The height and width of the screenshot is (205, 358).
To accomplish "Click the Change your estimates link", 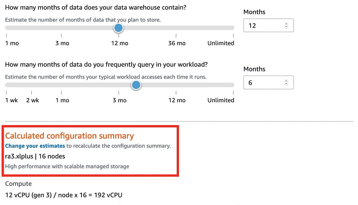I will (35, 146).
